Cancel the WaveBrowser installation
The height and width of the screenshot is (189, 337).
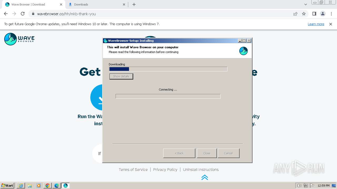click(x=229, y=153)
